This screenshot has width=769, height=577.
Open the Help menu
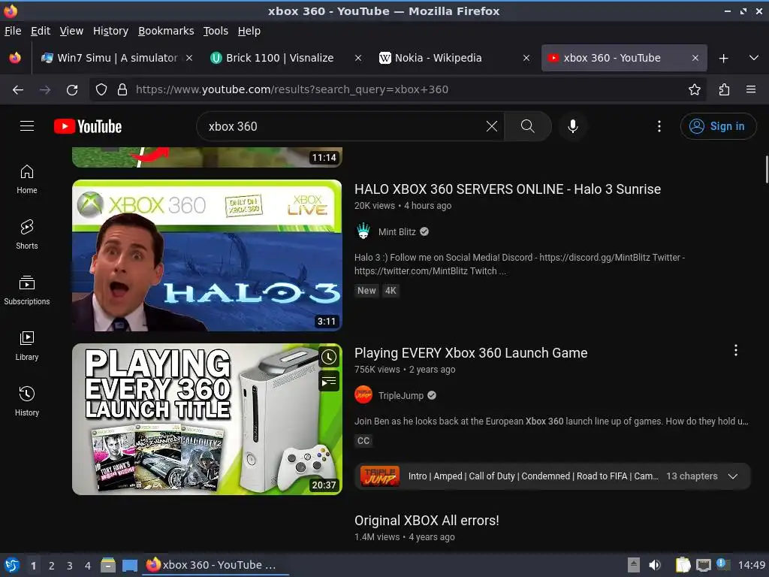[x=249, y=31]
